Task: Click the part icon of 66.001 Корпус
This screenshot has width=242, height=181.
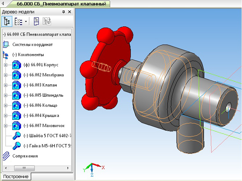Action: click(17, 65)
